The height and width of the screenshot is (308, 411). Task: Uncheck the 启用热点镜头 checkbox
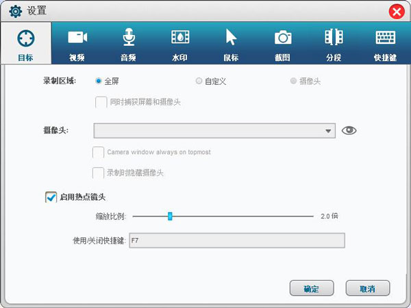click(x=51, y=197)
